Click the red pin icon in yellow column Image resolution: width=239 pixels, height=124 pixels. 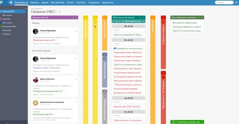coord(95,27)
